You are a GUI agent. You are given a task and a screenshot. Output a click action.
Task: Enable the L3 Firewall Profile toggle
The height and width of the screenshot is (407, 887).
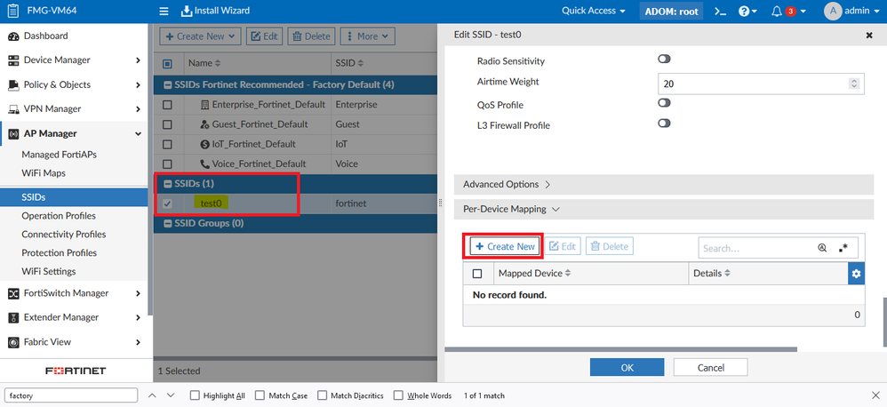coord(664,124)
